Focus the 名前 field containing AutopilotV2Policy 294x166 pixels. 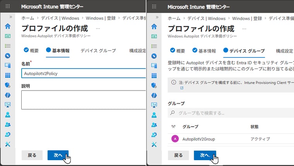(84, 73)
